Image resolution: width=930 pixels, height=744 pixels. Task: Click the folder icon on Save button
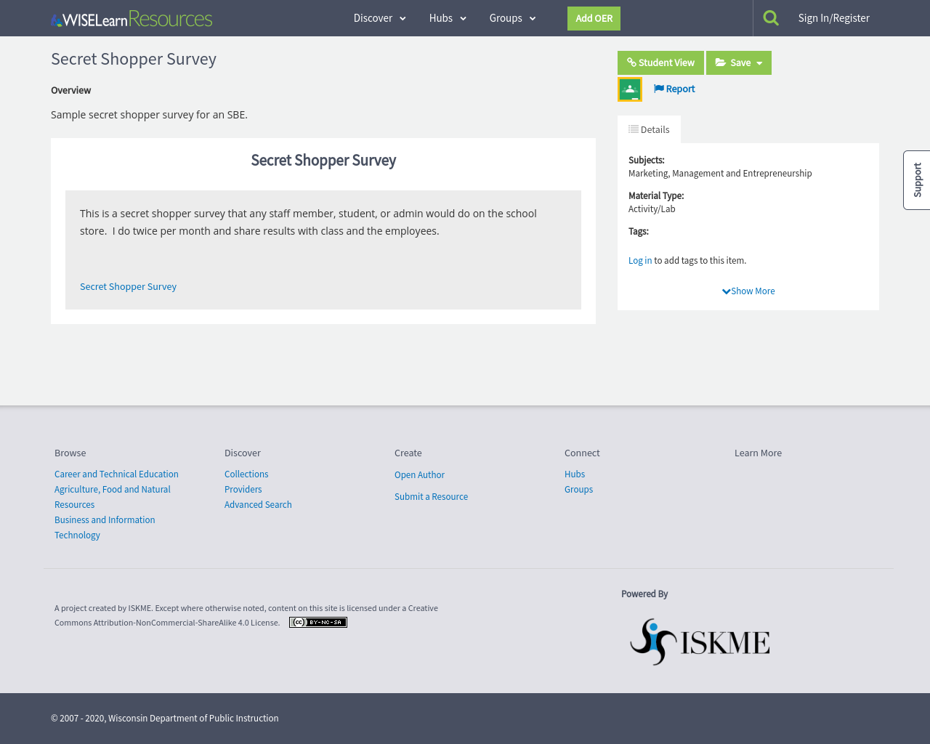(721, 62)
